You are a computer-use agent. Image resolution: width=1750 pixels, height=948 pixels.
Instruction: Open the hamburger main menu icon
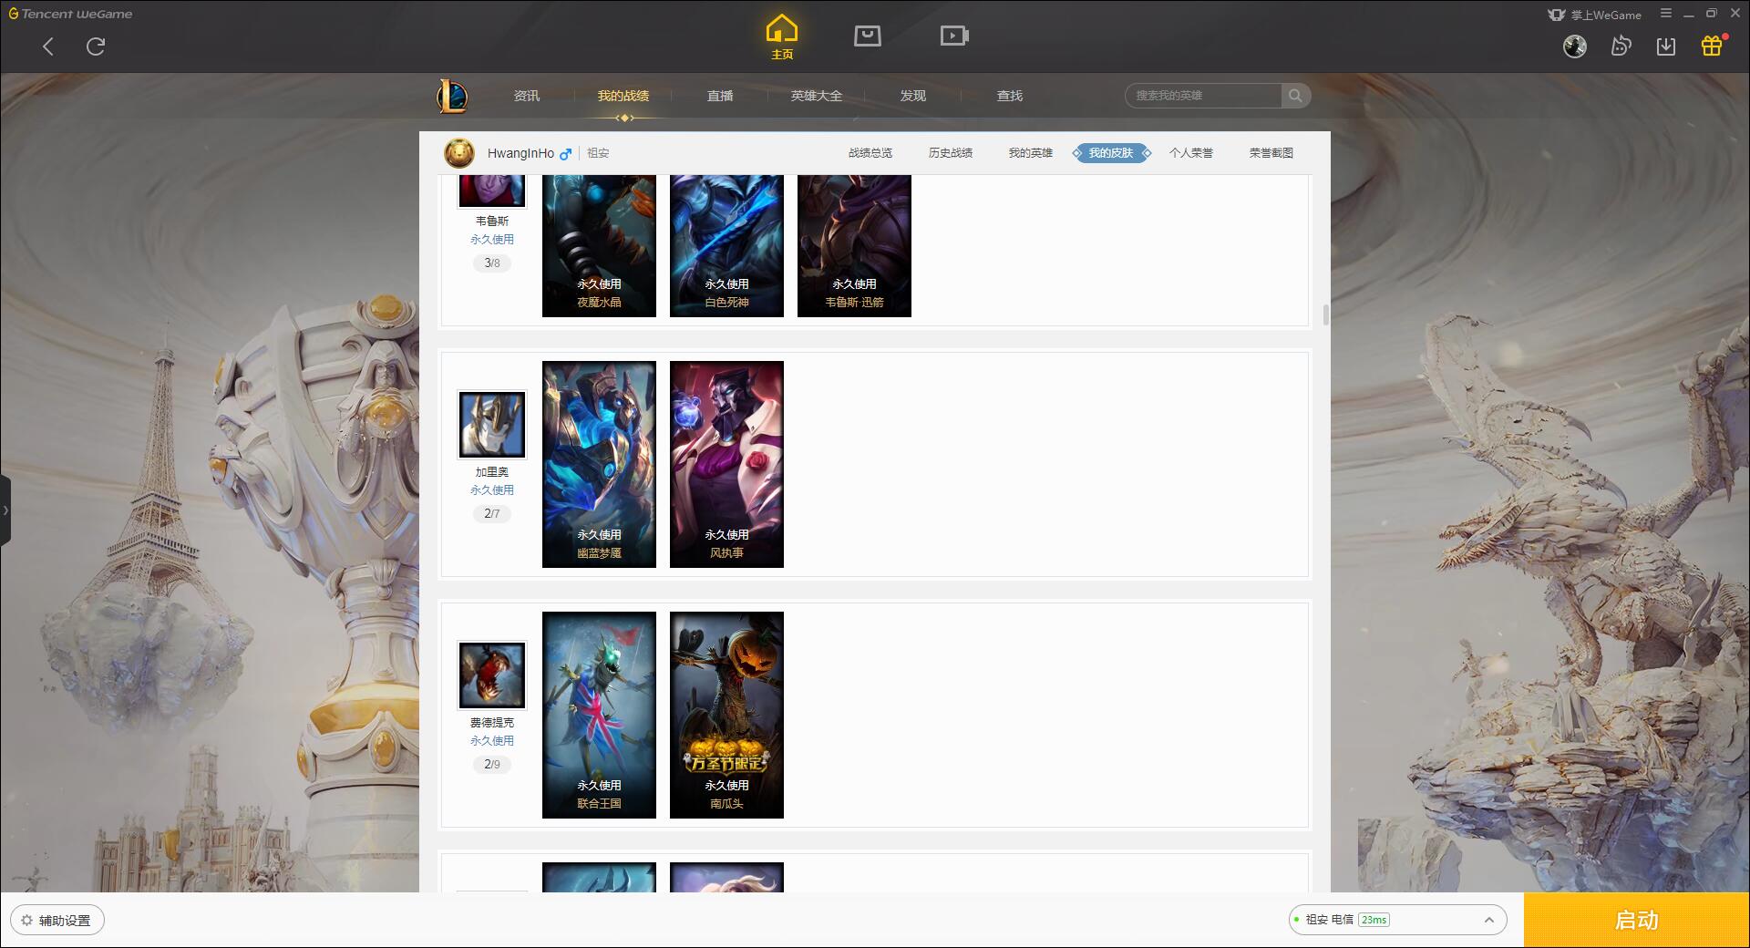(x=1666, y=14)
